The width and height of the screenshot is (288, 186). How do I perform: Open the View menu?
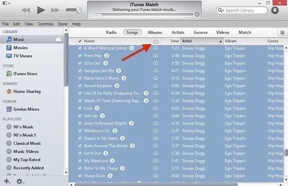29,24
